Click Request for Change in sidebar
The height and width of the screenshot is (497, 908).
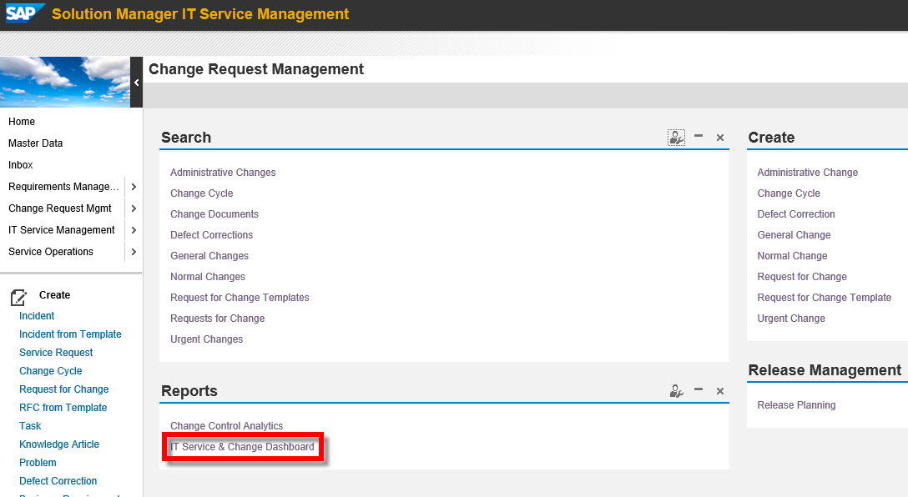[63, 389]
